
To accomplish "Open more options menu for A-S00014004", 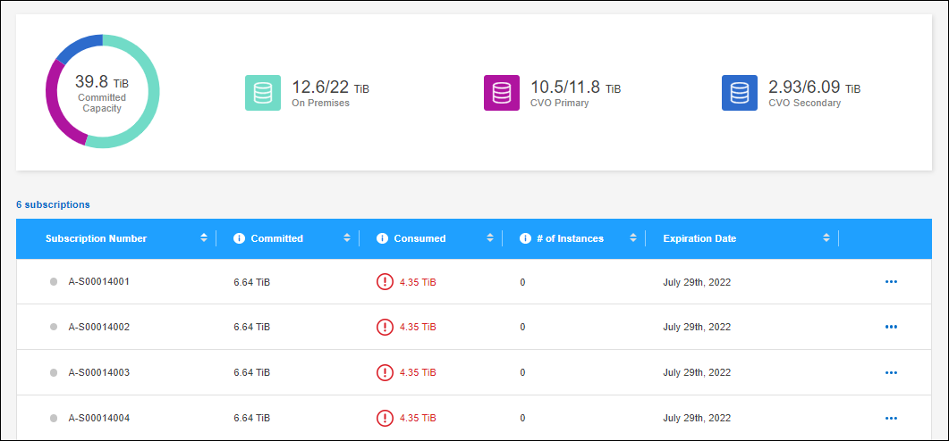I will (x=891, y=418).
